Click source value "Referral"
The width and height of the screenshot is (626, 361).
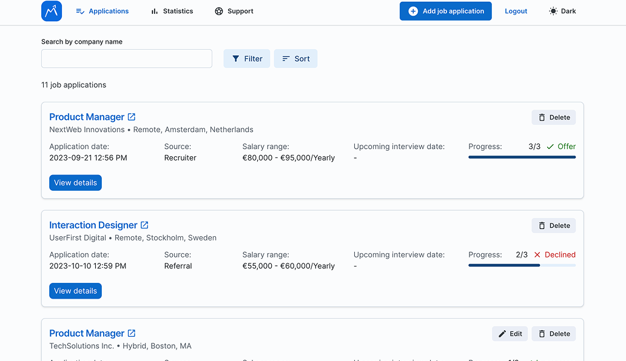178,266
